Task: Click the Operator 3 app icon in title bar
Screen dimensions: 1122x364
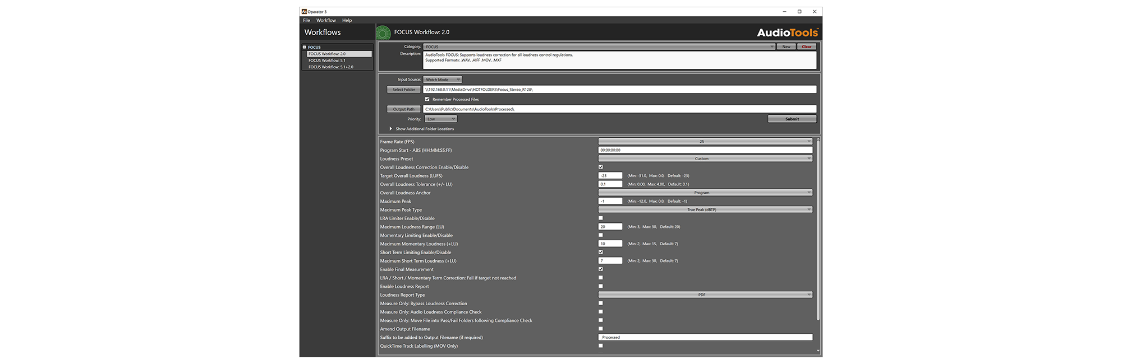Action: click(x=304, y=11)
